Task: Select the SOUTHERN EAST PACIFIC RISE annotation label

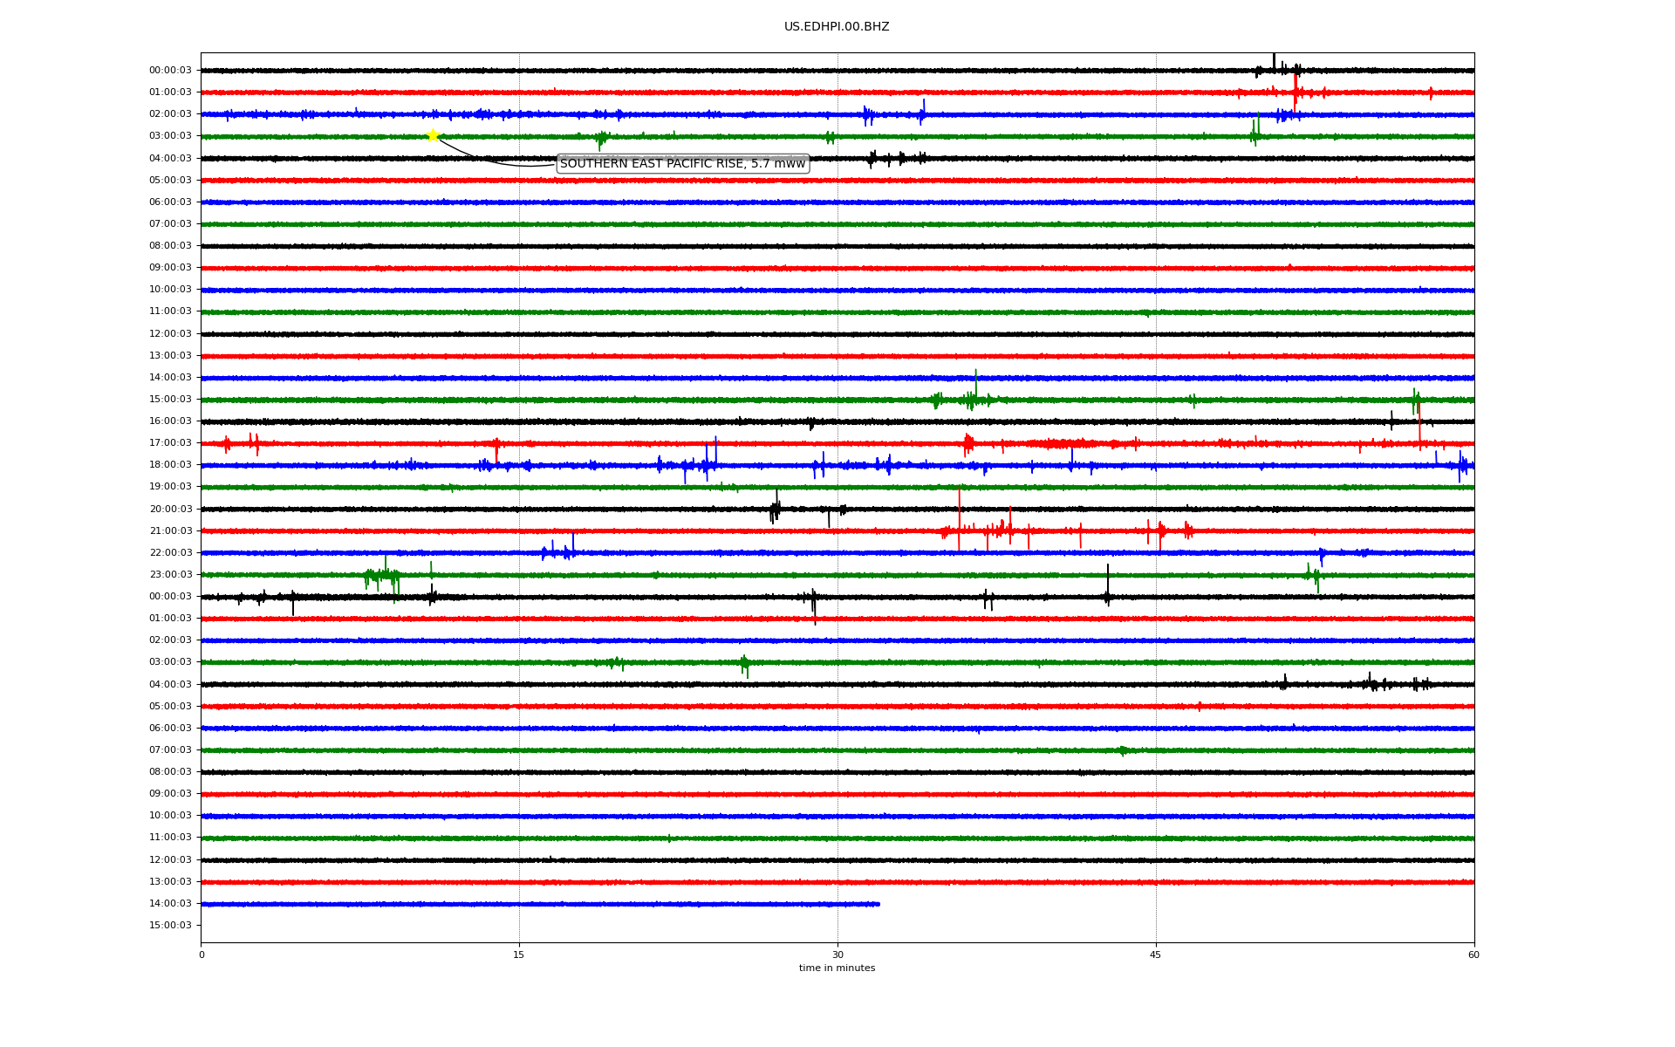Action: click(683, 164)
